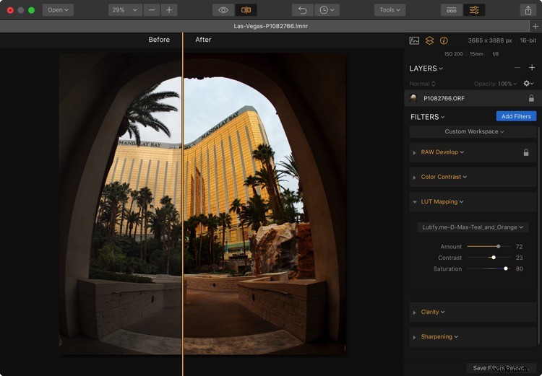Open the Color Contrast filter name menu
Screen dimensions: 542x376
tap(444, 177)
